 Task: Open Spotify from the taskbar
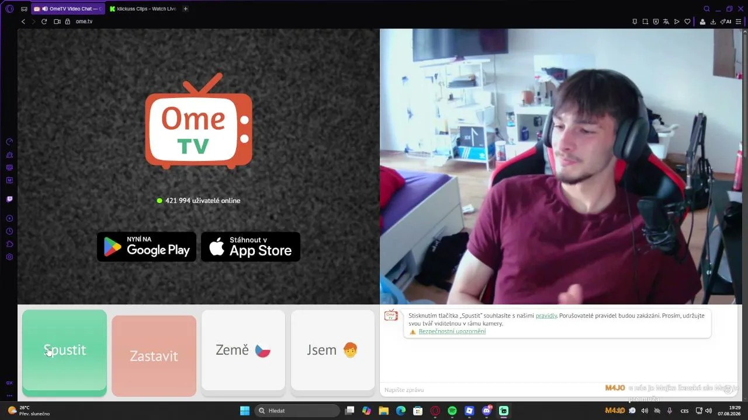pos(452,411)
